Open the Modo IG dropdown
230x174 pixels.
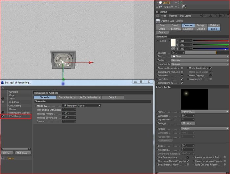pyautogui.click(x=81, y=105)
